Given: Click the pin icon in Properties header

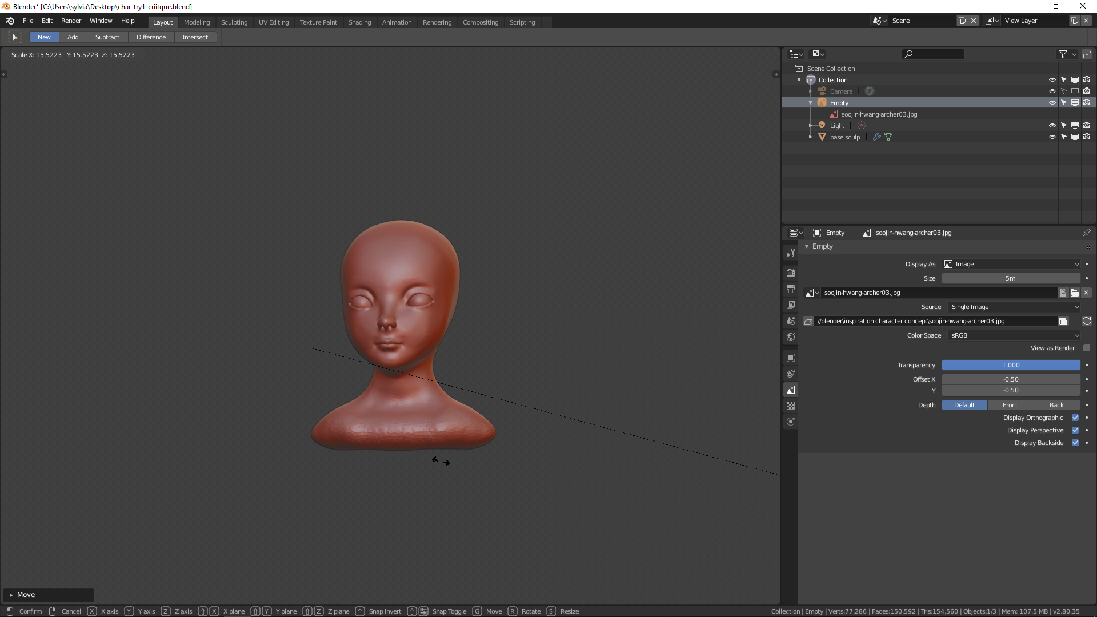Looking at the screenshot, I should point(1086,233).
